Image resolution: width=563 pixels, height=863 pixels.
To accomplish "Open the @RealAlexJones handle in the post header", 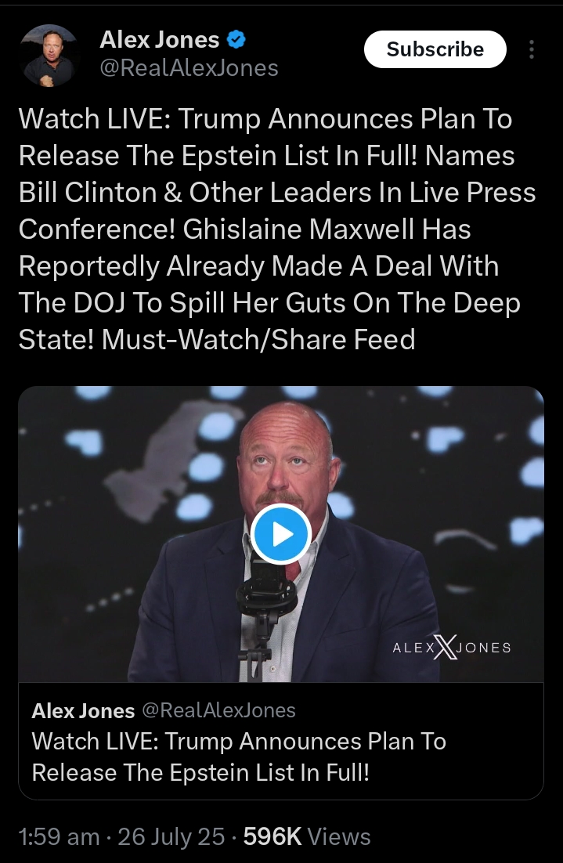I will (189, 68).
